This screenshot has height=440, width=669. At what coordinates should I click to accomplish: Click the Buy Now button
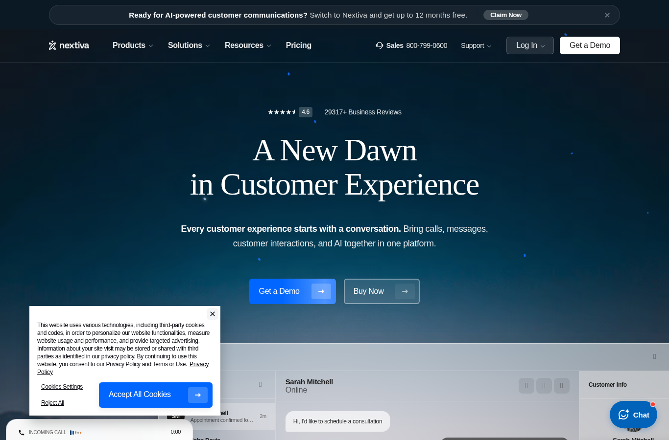pos(382,291)
